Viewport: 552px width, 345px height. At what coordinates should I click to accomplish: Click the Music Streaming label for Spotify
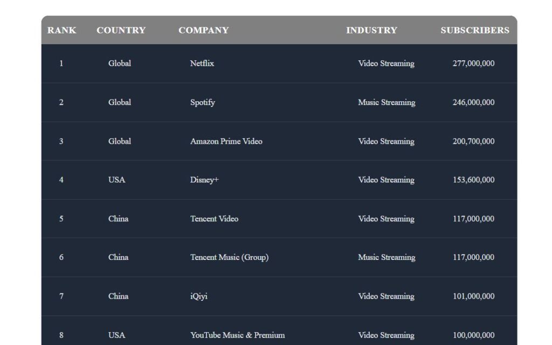tap(386, 102)
